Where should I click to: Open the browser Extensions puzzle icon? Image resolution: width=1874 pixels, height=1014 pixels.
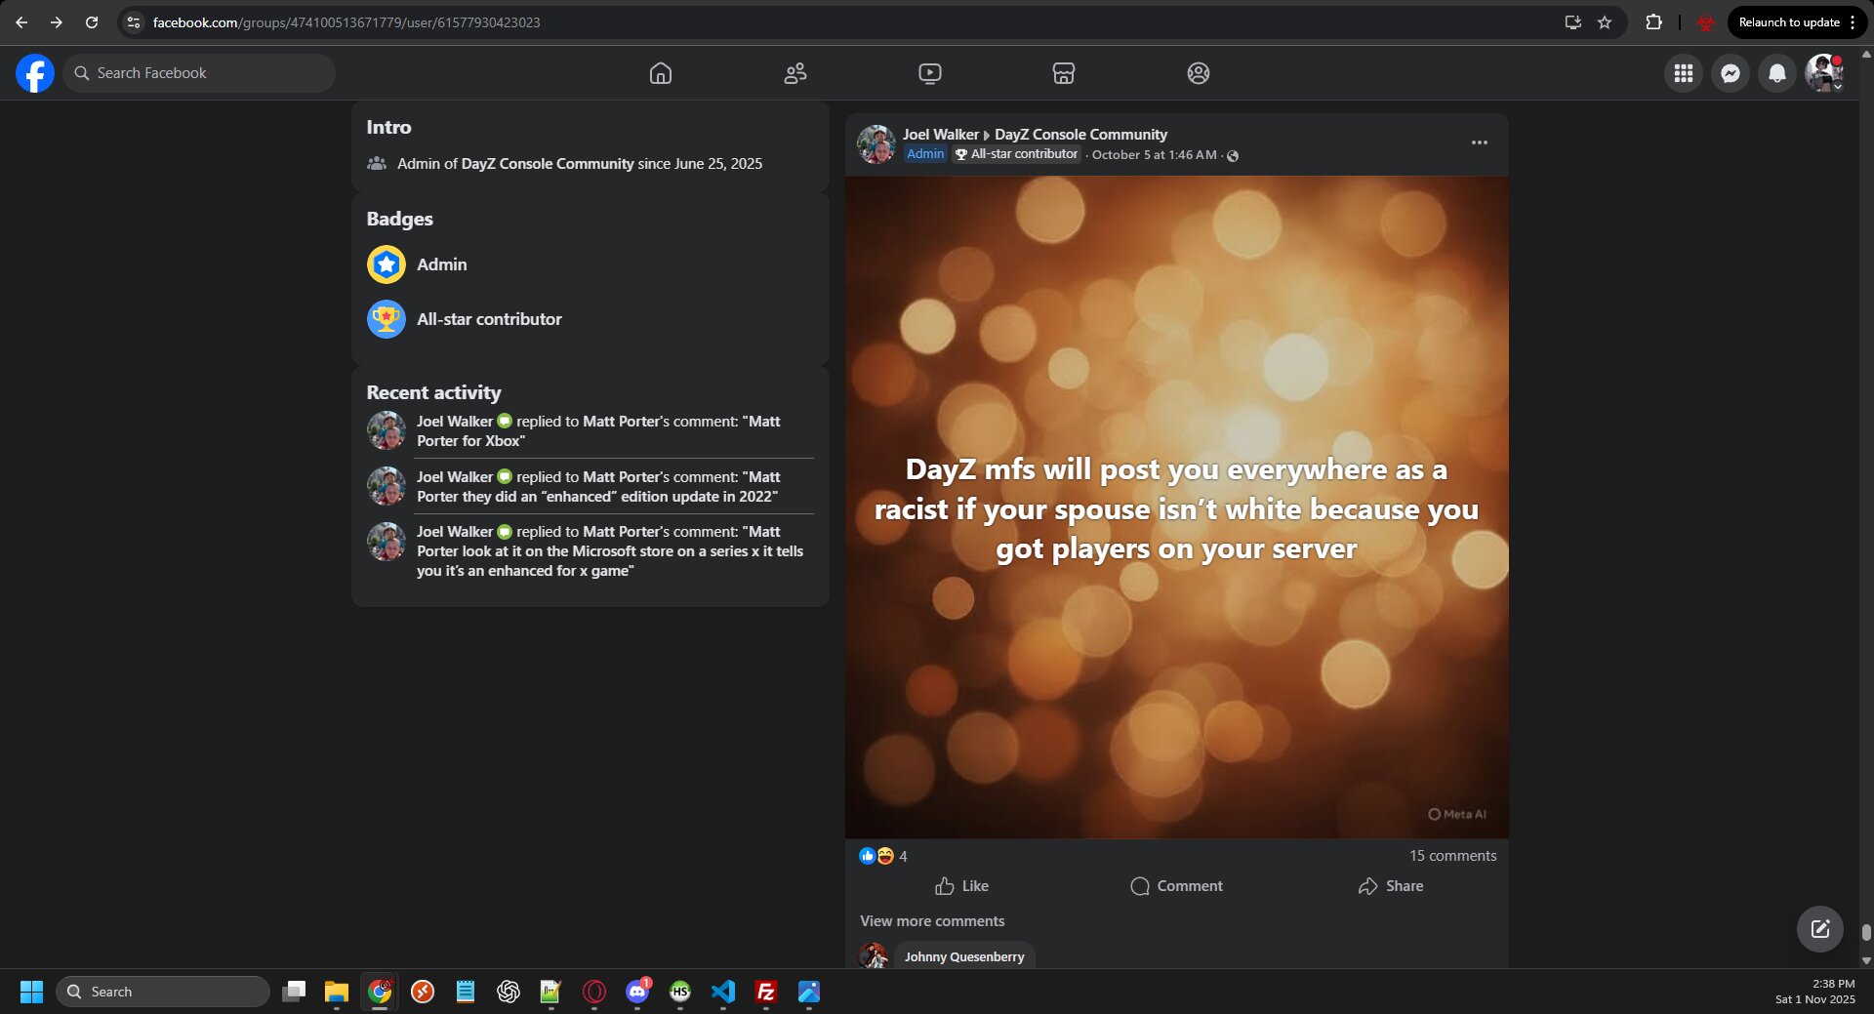(1653, 22)
